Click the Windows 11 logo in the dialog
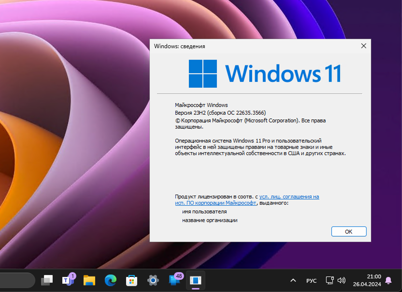This screenshot has width=402, height=292. [265, 74]
